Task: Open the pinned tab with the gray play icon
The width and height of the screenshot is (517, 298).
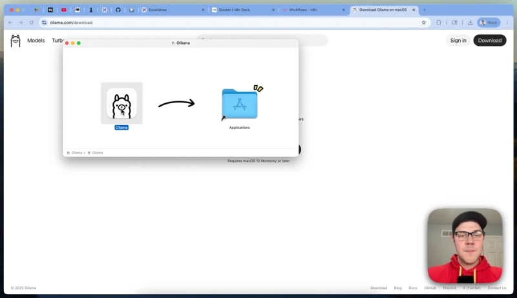Action: point(132,10)
